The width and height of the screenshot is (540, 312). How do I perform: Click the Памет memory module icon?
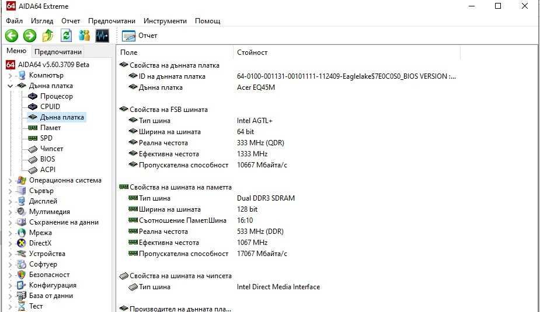click(x=33, y=128)
